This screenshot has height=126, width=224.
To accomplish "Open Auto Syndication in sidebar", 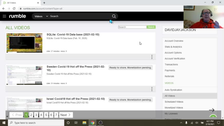I will [x=173, y=90].
